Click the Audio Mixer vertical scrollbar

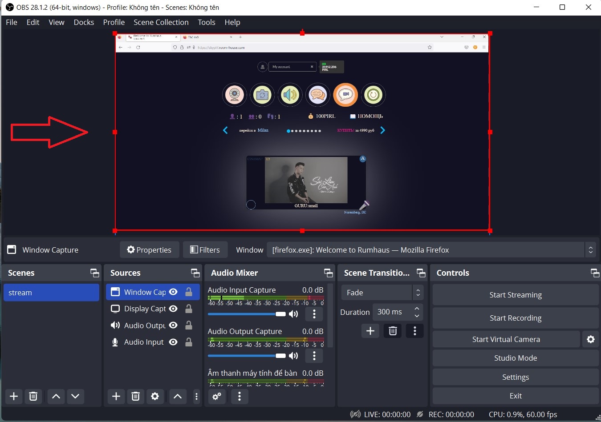330,316
